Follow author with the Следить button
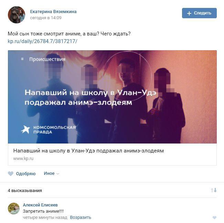This screenshot has height=223, width=224. click(199, 13)
